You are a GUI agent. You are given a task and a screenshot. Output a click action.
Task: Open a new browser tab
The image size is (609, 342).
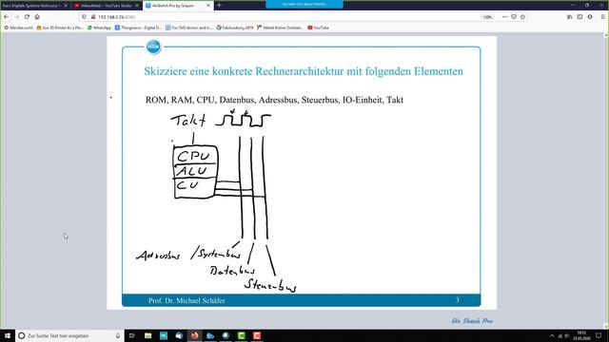tap(219, 6)
